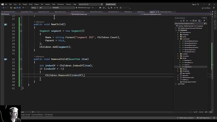Select Layer.cs in Solution Explorer

point(187,65)
